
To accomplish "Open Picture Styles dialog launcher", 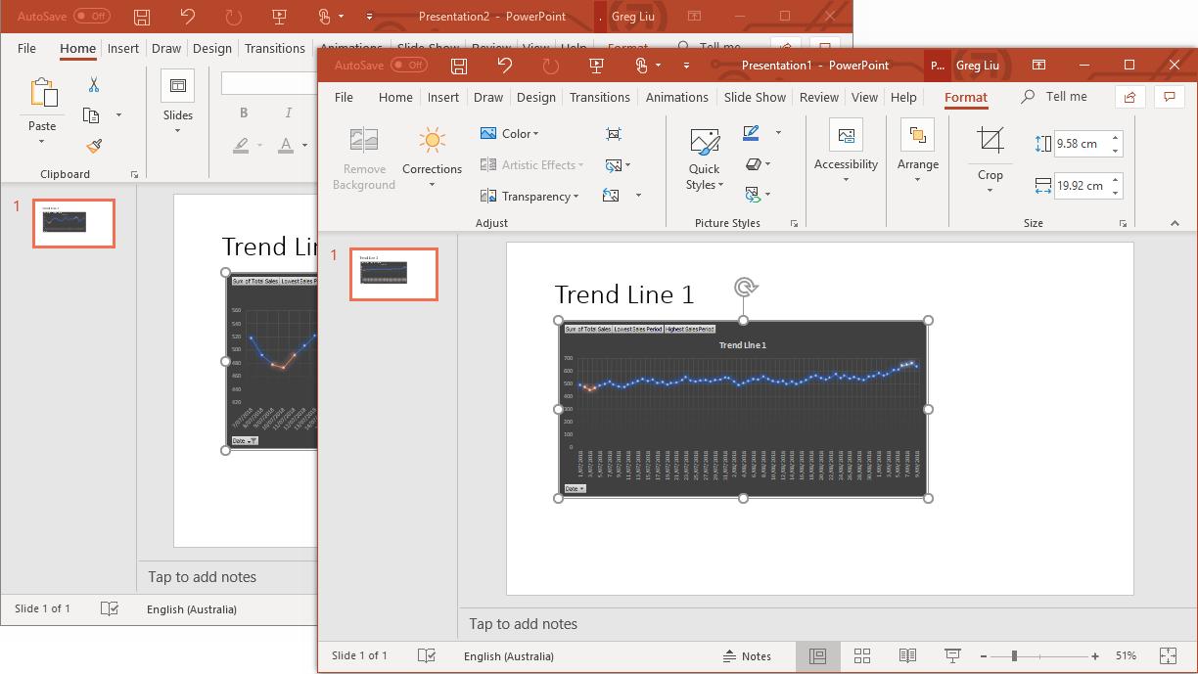I will (794, 223).
